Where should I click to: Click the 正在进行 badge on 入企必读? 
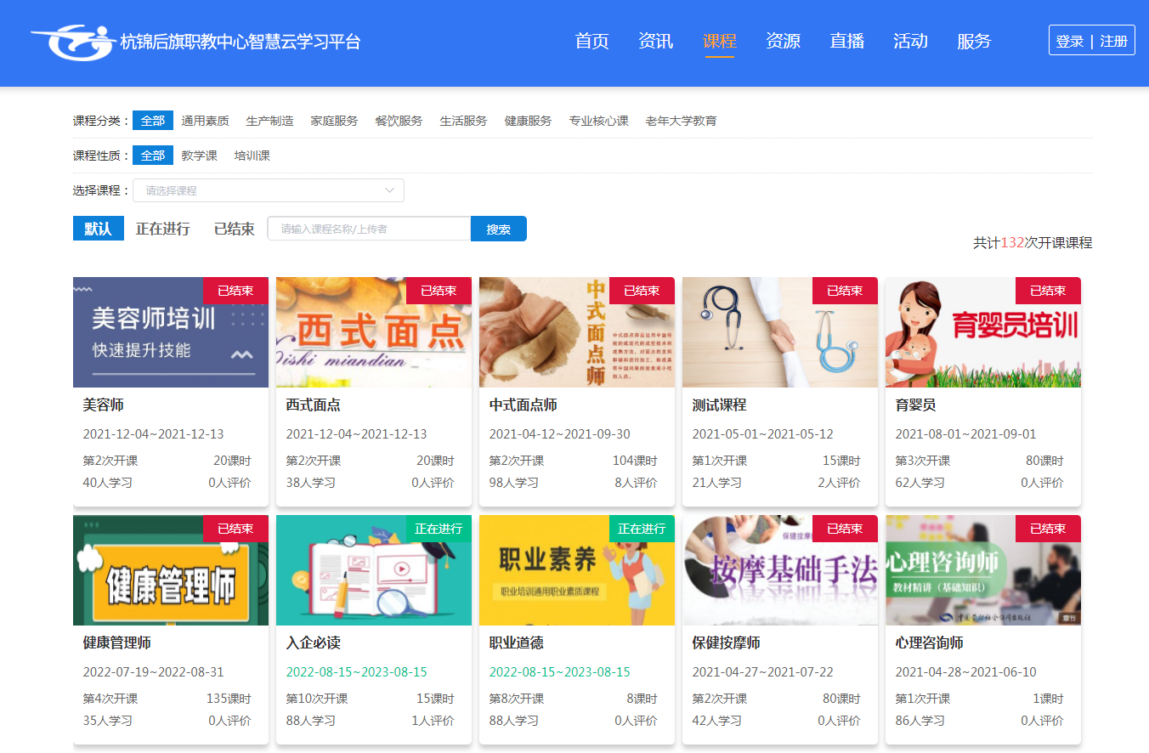point(439,529)
